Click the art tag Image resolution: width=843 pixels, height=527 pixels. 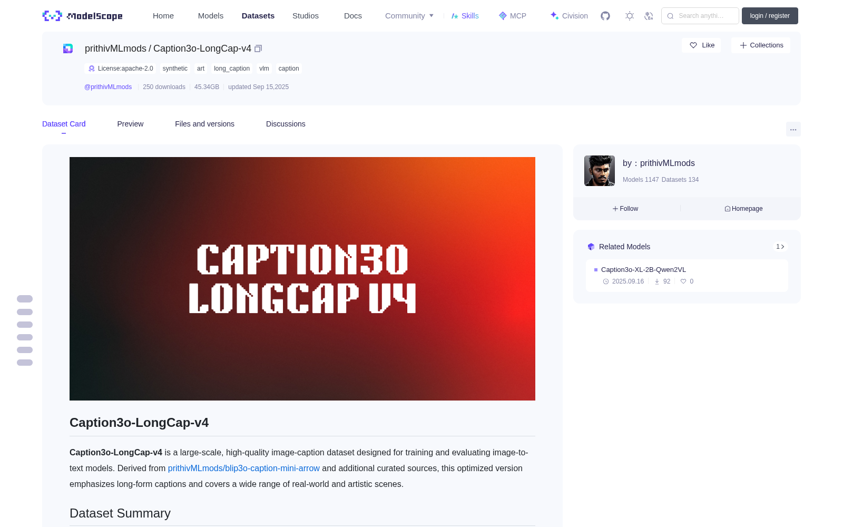[x=201, y=69]
